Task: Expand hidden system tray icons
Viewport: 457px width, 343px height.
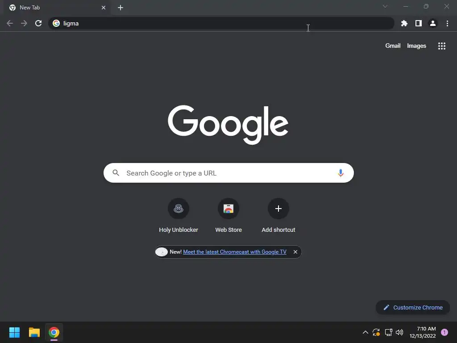Action: point(365,332)
